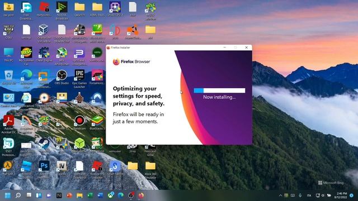Viewport: 358px width, 201px height.
Task: Click the Firefox Browser logo in installer
Action: click(x=131, y=62)
